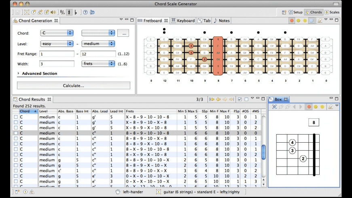
Task: Check the first C chord result row checkbox
Action: 16,117
